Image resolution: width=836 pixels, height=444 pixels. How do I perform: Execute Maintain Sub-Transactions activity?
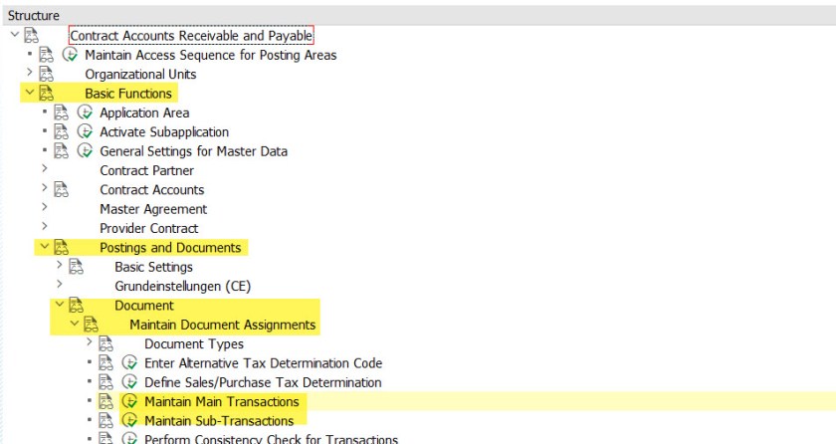click(129, 420)
